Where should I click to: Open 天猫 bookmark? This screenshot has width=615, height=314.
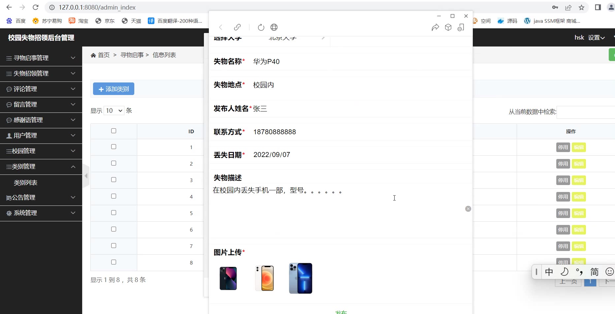[x=131, y=21]
